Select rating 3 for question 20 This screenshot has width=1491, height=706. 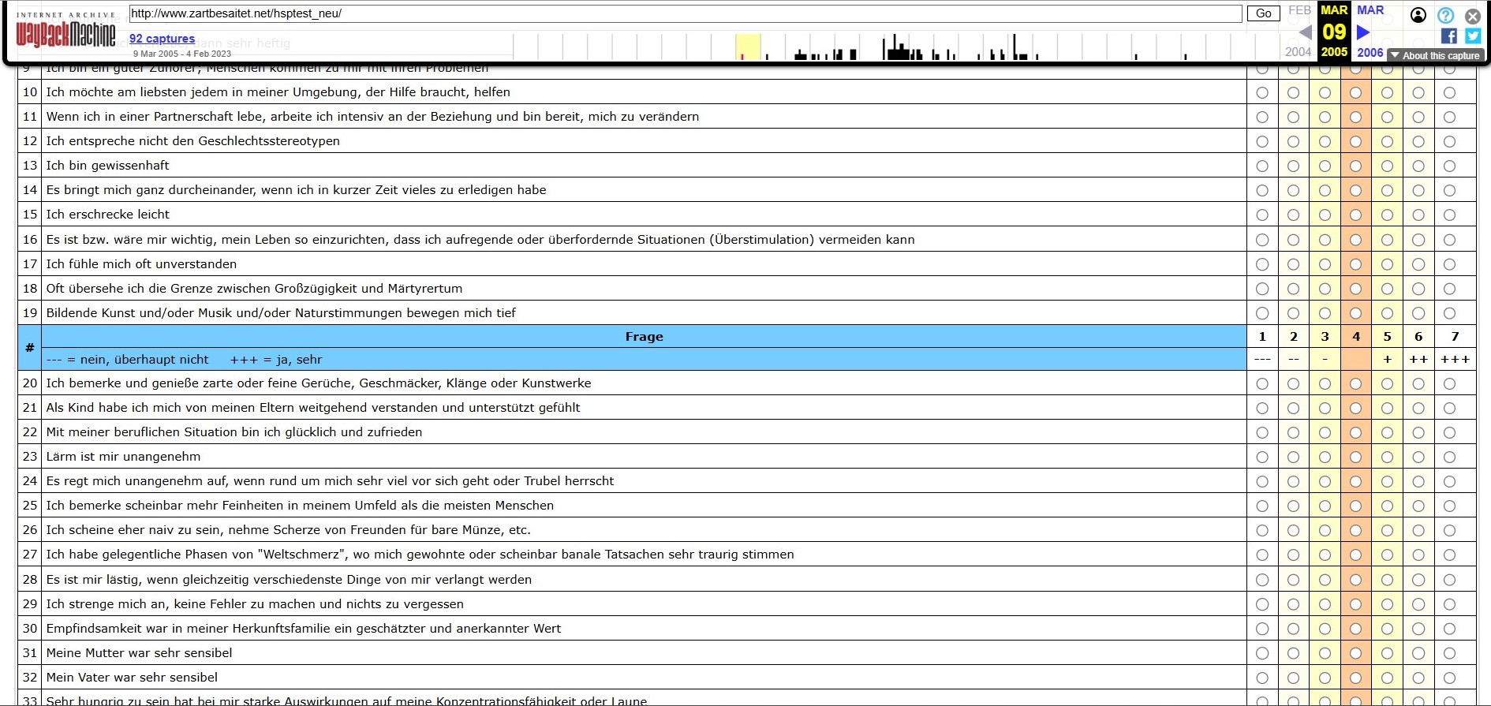coord(1325,383)
